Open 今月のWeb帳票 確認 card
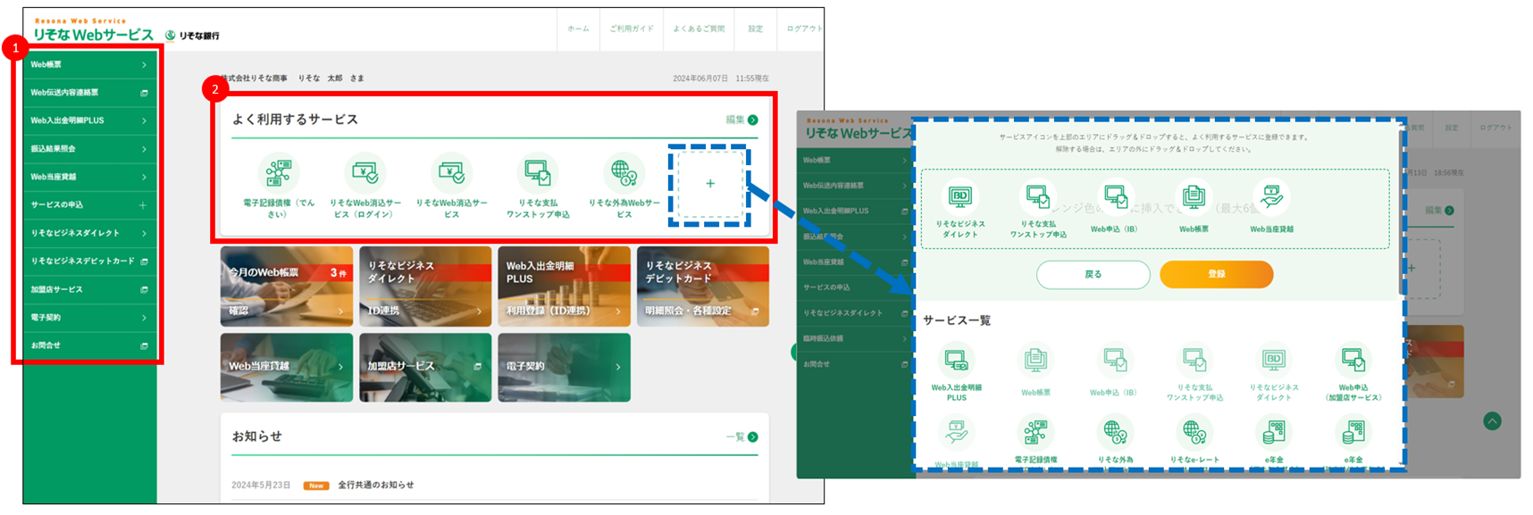Screen dimensions: 1533x515 (x=287, y=287)
